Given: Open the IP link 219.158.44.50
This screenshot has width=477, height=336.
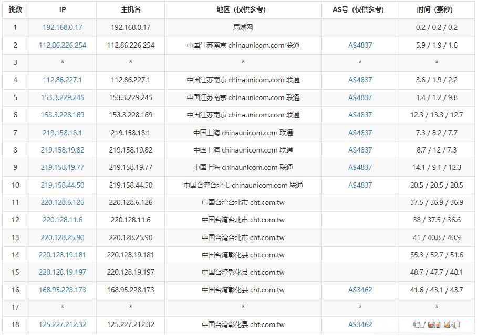Looking at the screenshot, I should 63,185.
